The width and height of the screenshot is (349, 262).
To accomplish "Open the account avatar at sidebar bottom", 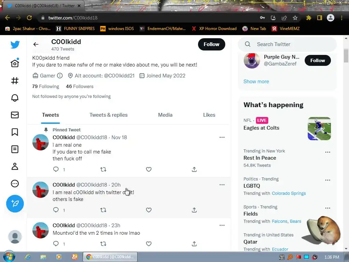I will pos(15,237).
